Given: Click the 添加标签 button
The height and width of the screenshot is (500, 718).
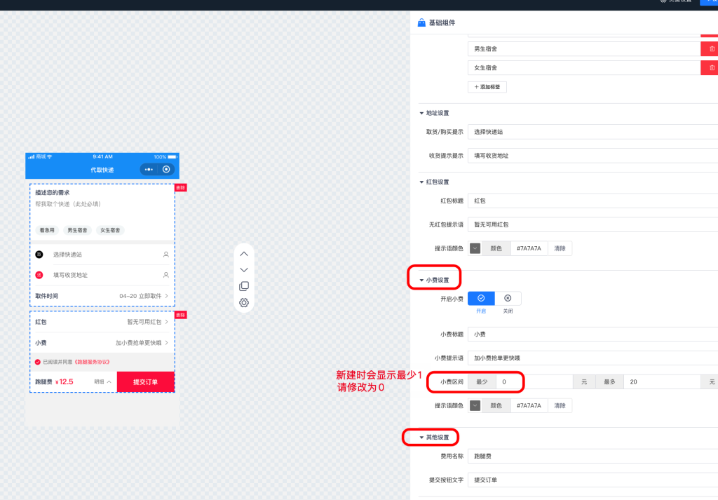Looking at the screenshot, I should coord(487,87).
